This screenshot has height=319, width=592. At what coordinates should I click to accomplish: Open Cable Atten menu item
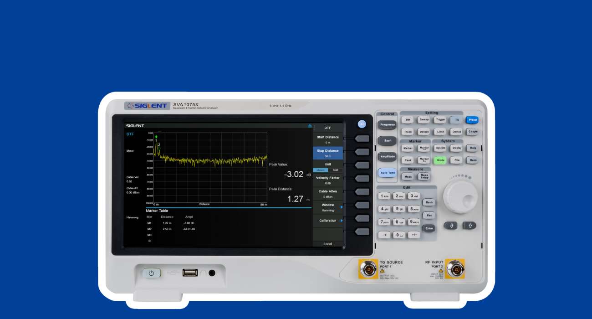[328, 194]
